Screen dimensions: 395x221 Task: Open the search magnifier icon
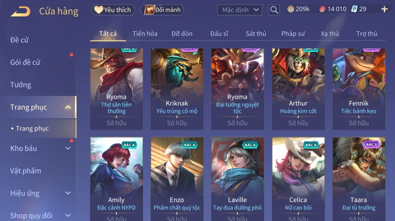pyautogui.click(x=274, y=10)
